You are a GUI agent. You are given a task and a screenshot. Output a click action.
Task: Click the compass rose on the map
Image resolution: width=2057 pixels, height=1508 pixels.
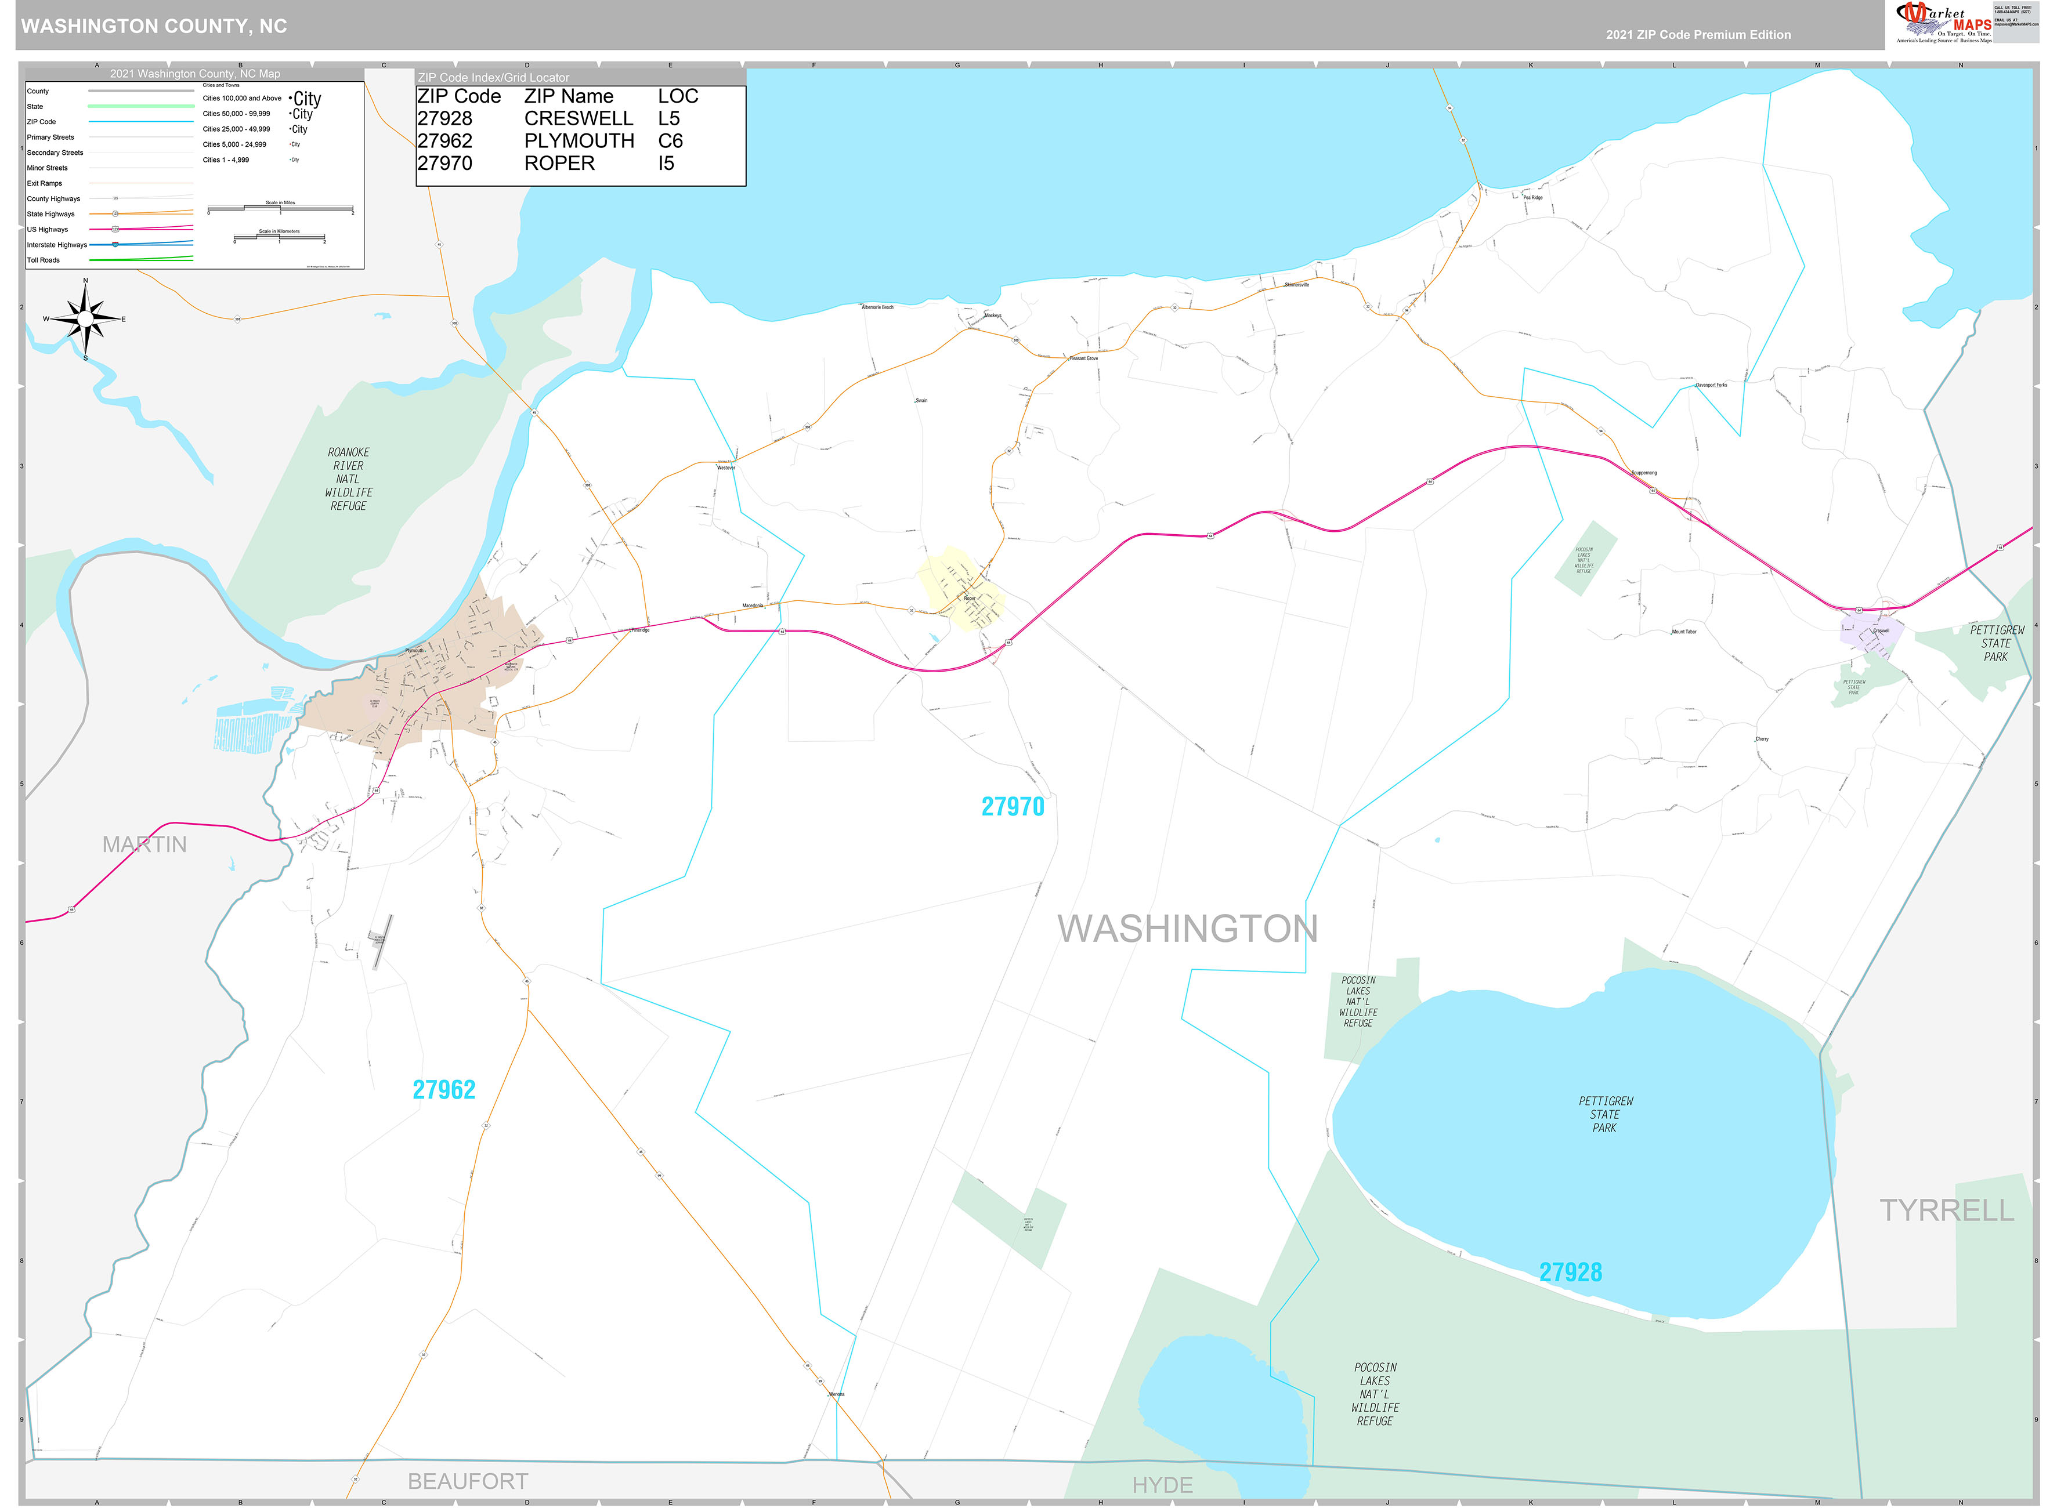coord(85,320)
